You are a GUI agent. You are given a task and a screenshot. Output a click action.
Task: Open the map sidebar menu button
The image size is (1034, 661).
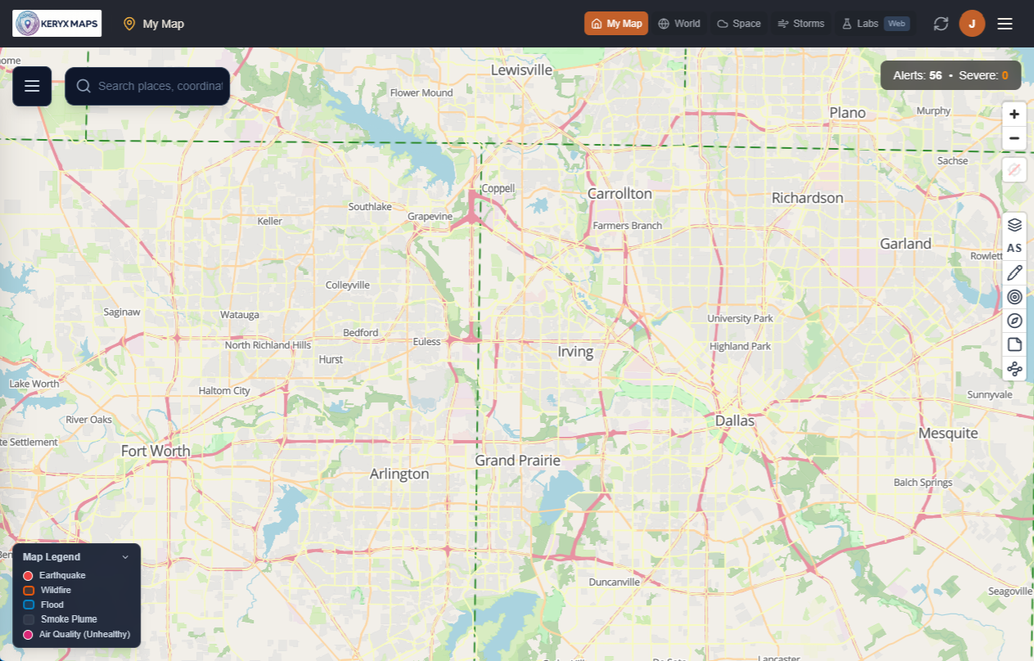[x=32, y=86]
